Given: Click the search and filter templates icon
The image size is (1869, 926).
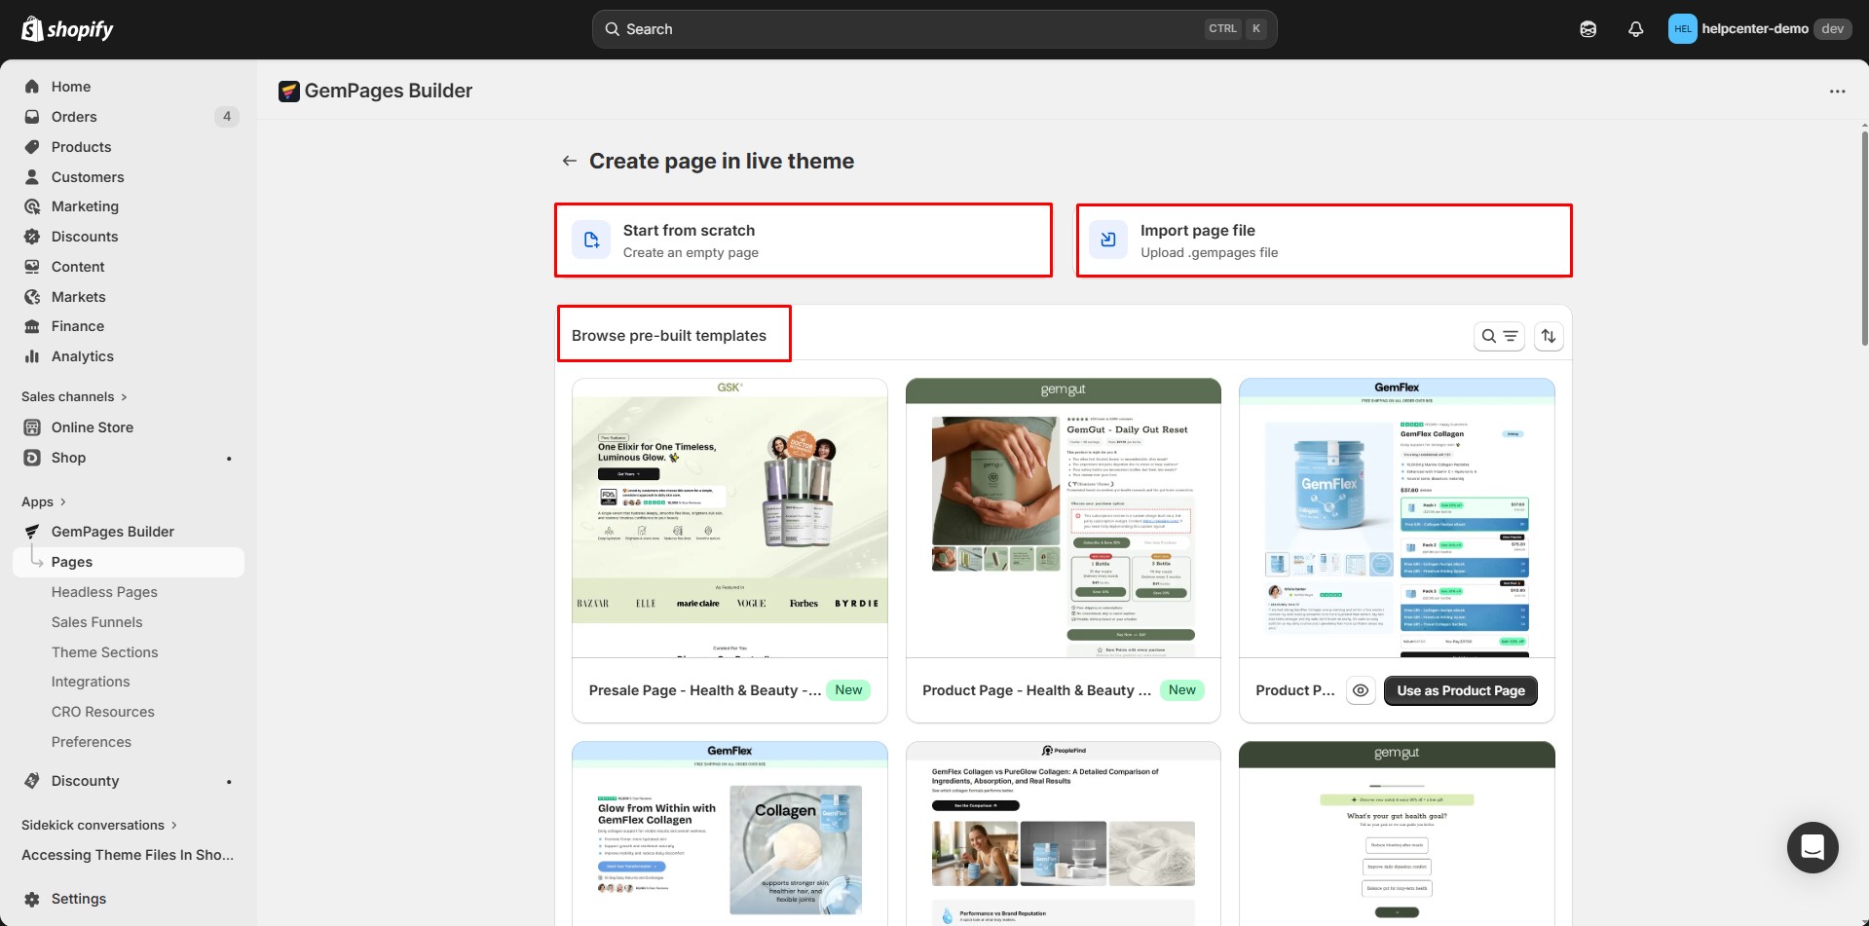Looking at the screenshot, I should coord(1499,335).
